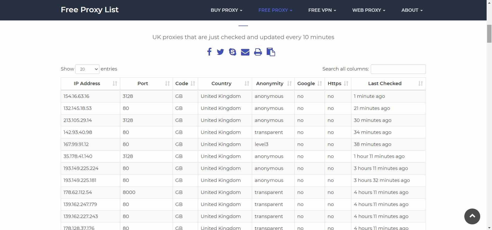Share the list via Skype icon
The height and width of the screenshot is (230, 492).
coord(233,52)
